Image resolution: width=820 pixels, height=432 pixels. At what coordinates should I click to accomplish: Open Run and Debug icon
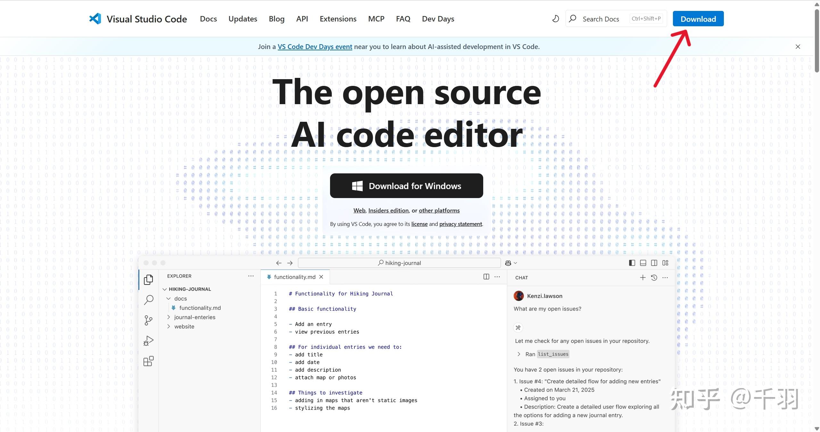click(148, 341)
